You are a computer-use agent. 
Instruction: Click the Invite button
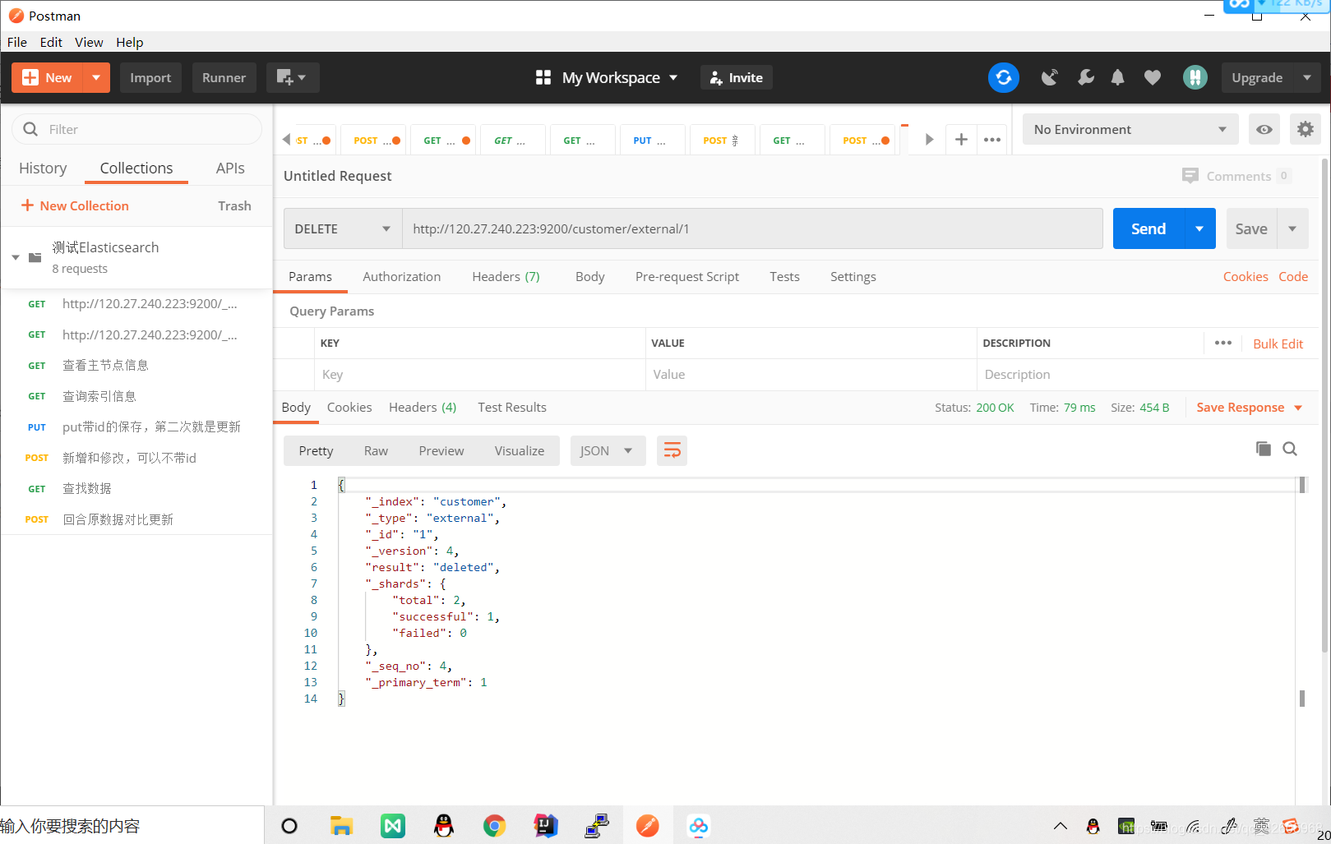(x=737, y=77)
